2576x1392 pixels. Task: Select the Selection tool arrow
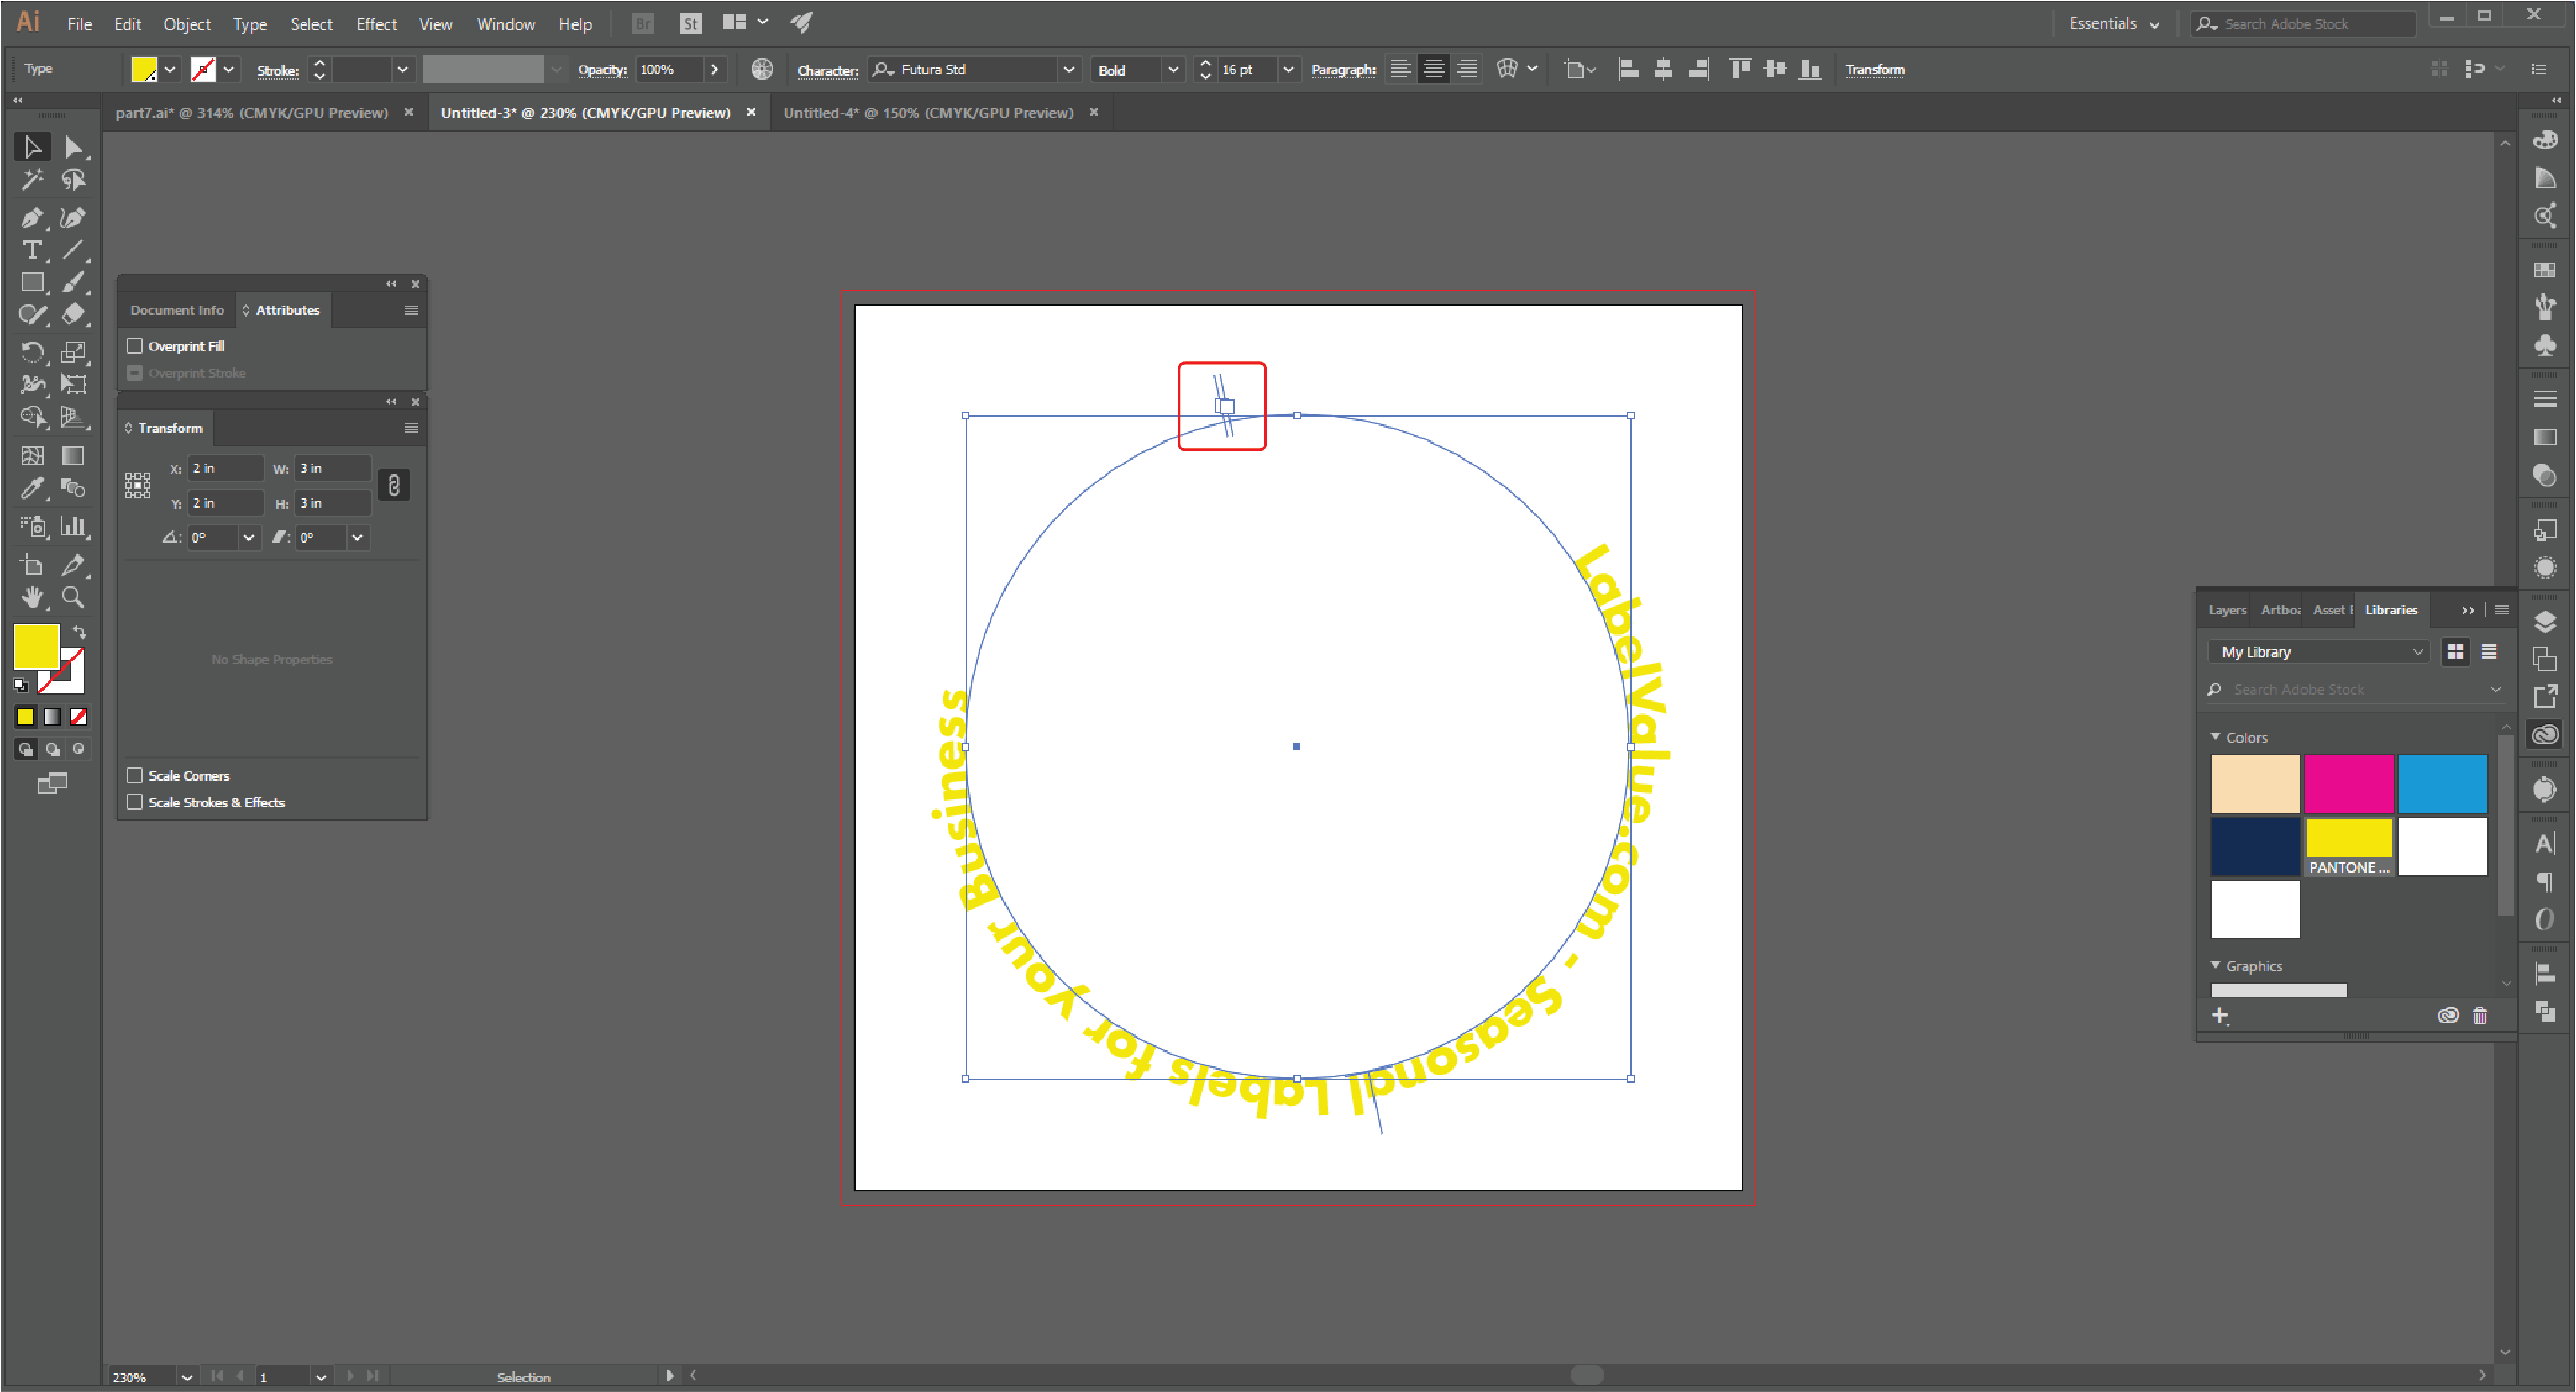click(x=32, y=147)
